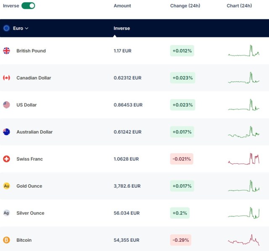Toggle the Inverse switch off
Viewport: 269px width, 251px height.
coord(28,5)
